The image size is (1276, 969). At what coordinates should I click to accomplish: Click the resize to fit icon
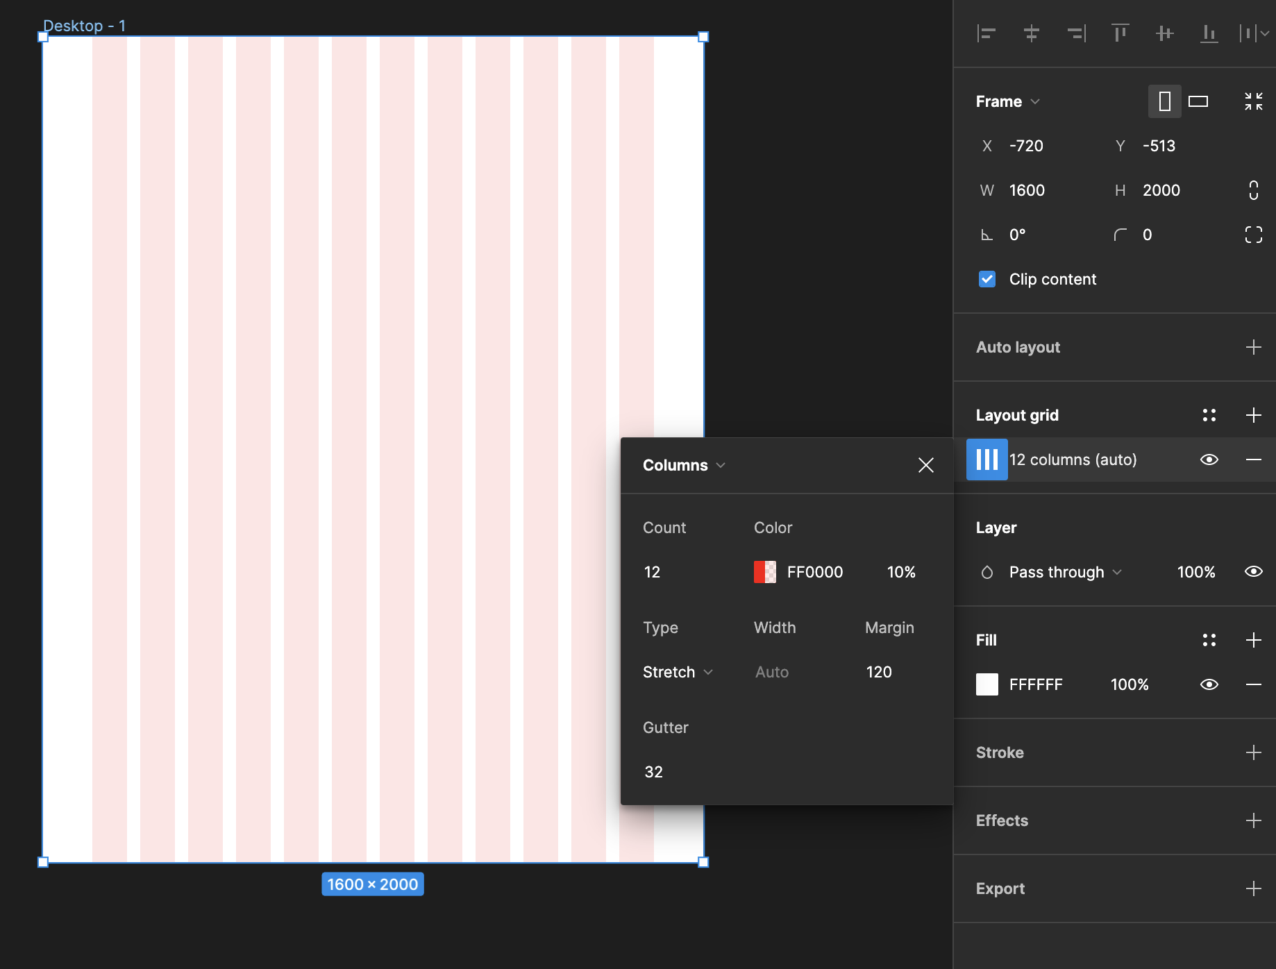click(1254, 101)
